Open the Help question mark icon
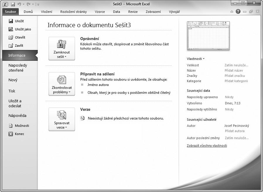Image resolution: width=263 pixels, height=192 pixels. [238, 12]
